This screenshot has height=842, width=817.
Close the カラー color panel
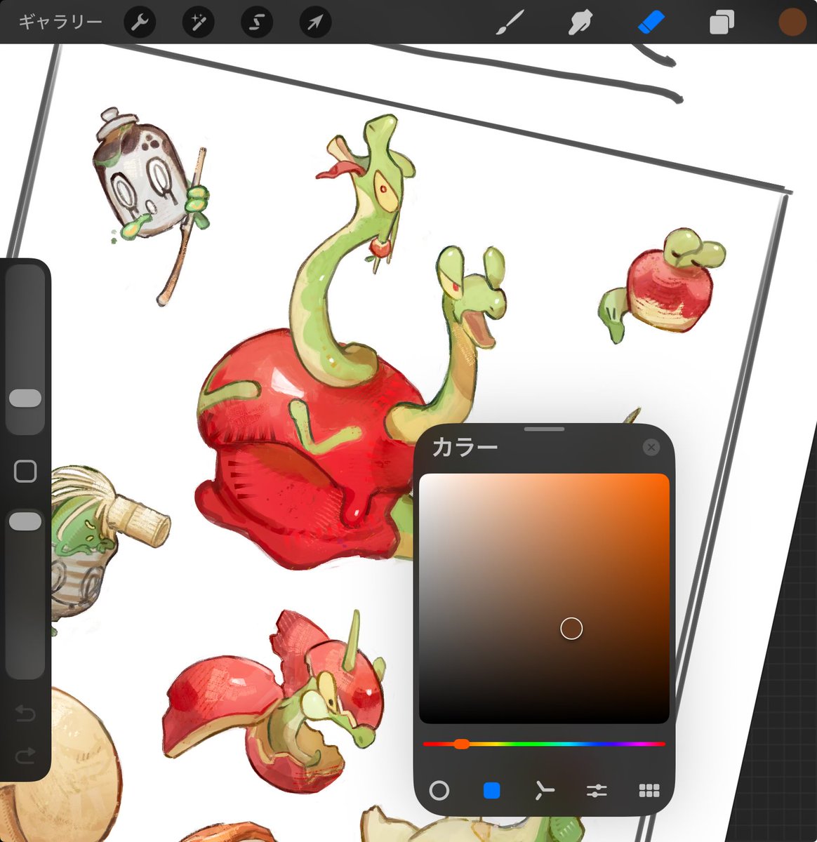click(651, 448)
